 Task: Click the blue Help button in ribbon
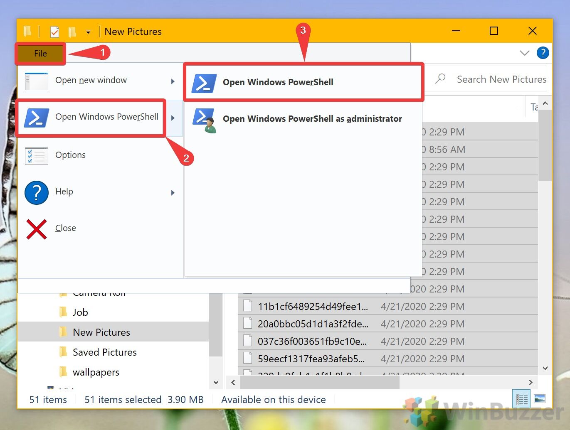click(543, 53)
